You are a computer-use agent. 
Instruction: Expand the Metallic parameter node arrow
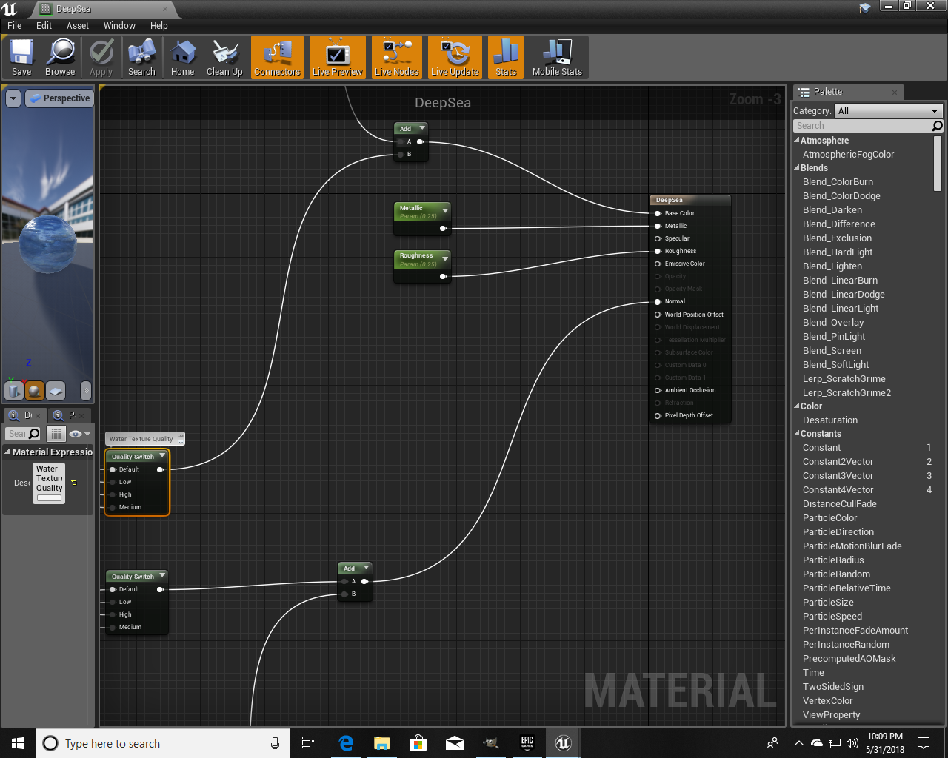(x=444, y=212)
